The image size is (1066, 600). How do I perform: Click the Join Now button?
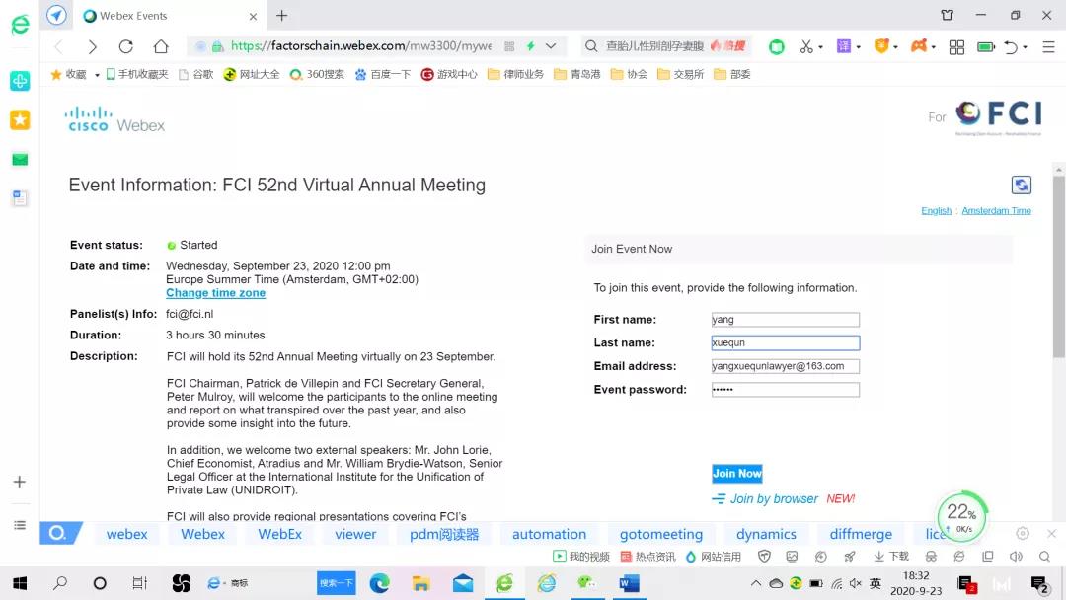click(x=737, y=474)
